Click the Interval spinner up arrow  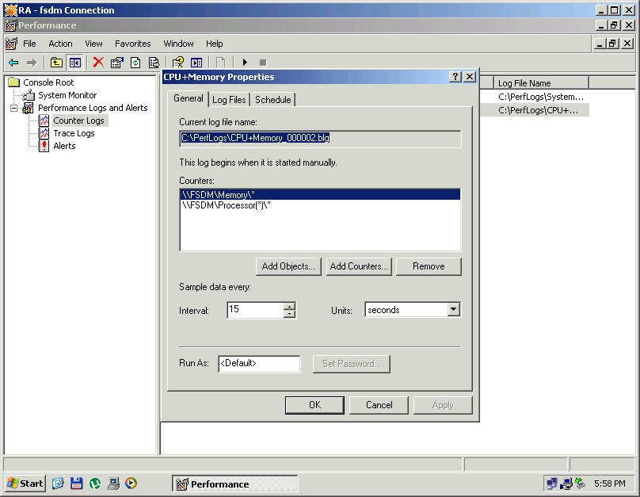point(289,306)
